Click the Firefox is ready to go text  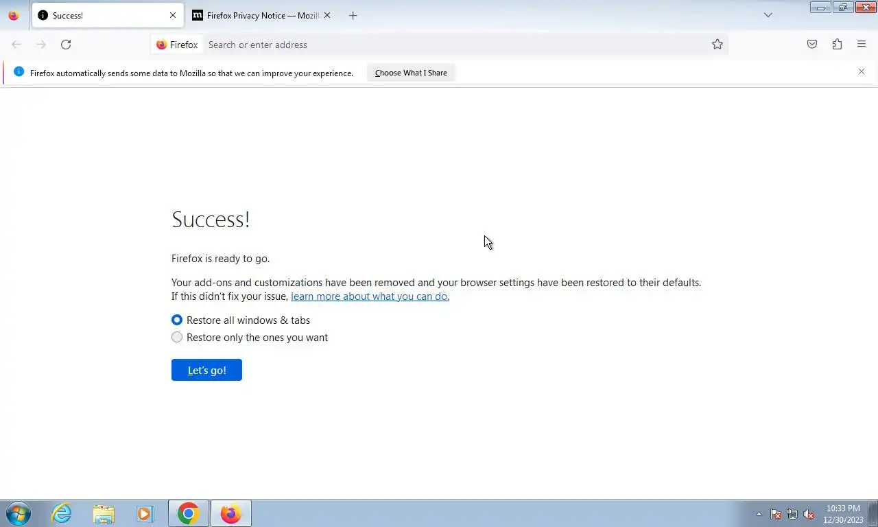point(220,259)
